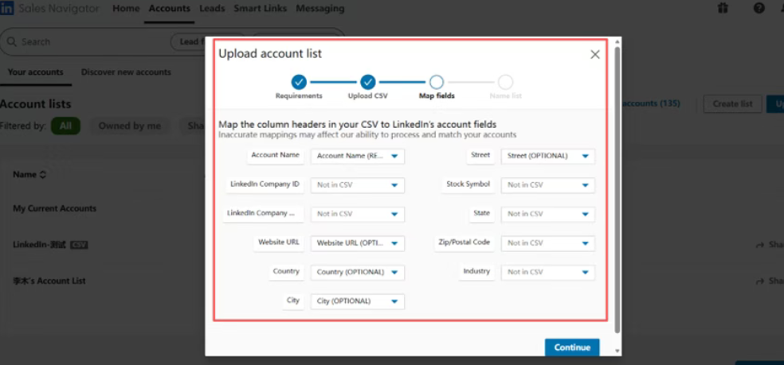Open the Account Name mapping dropdown

pos(357,156)
